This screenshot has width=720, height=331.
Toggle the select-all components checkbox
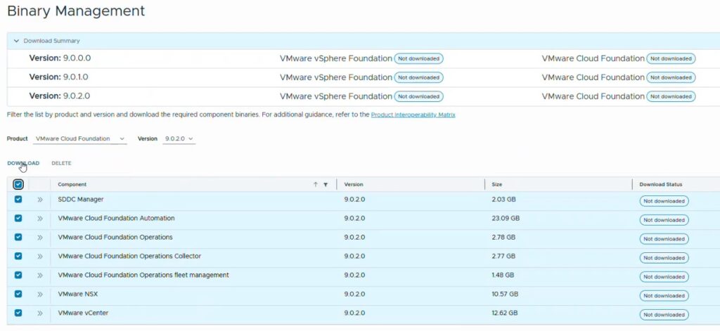click(18, 185)
